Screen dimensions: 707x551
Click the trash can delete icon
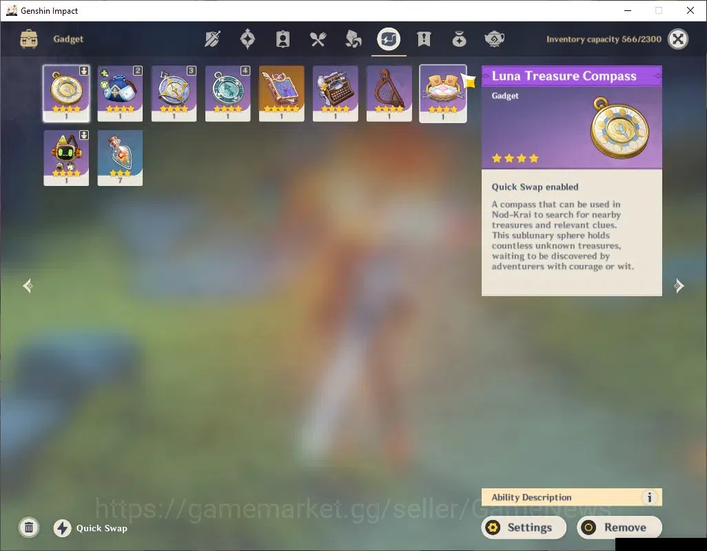pos(29,528)
